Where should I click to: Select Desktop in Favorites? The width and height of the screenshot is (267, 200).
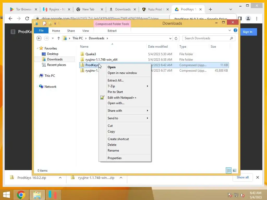tap(53, 54)
